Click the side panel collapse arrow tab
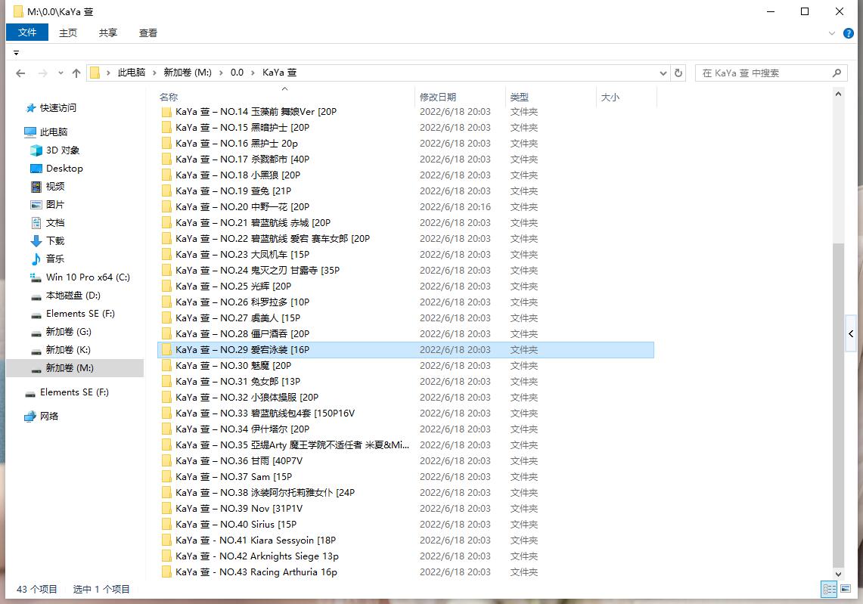The width and height of the screenshot is (863, 604). click(x=851, y=333)
